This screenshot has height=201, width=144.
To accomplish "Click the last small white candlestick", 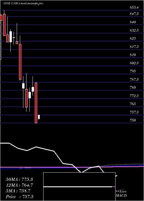I will click(39, 117).
